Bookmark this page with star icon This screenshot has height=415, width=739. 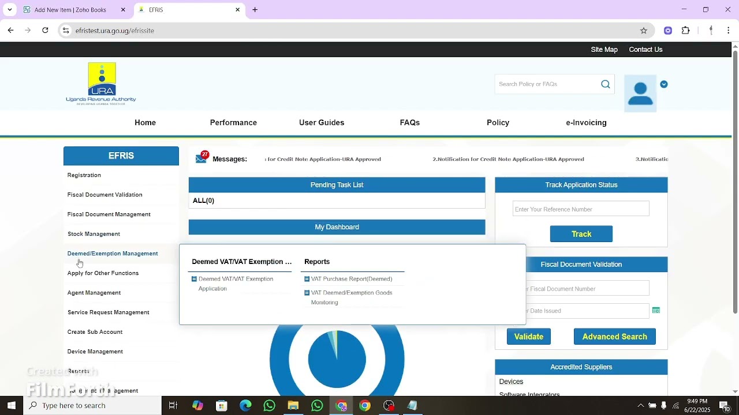click(x=644, y=31)
